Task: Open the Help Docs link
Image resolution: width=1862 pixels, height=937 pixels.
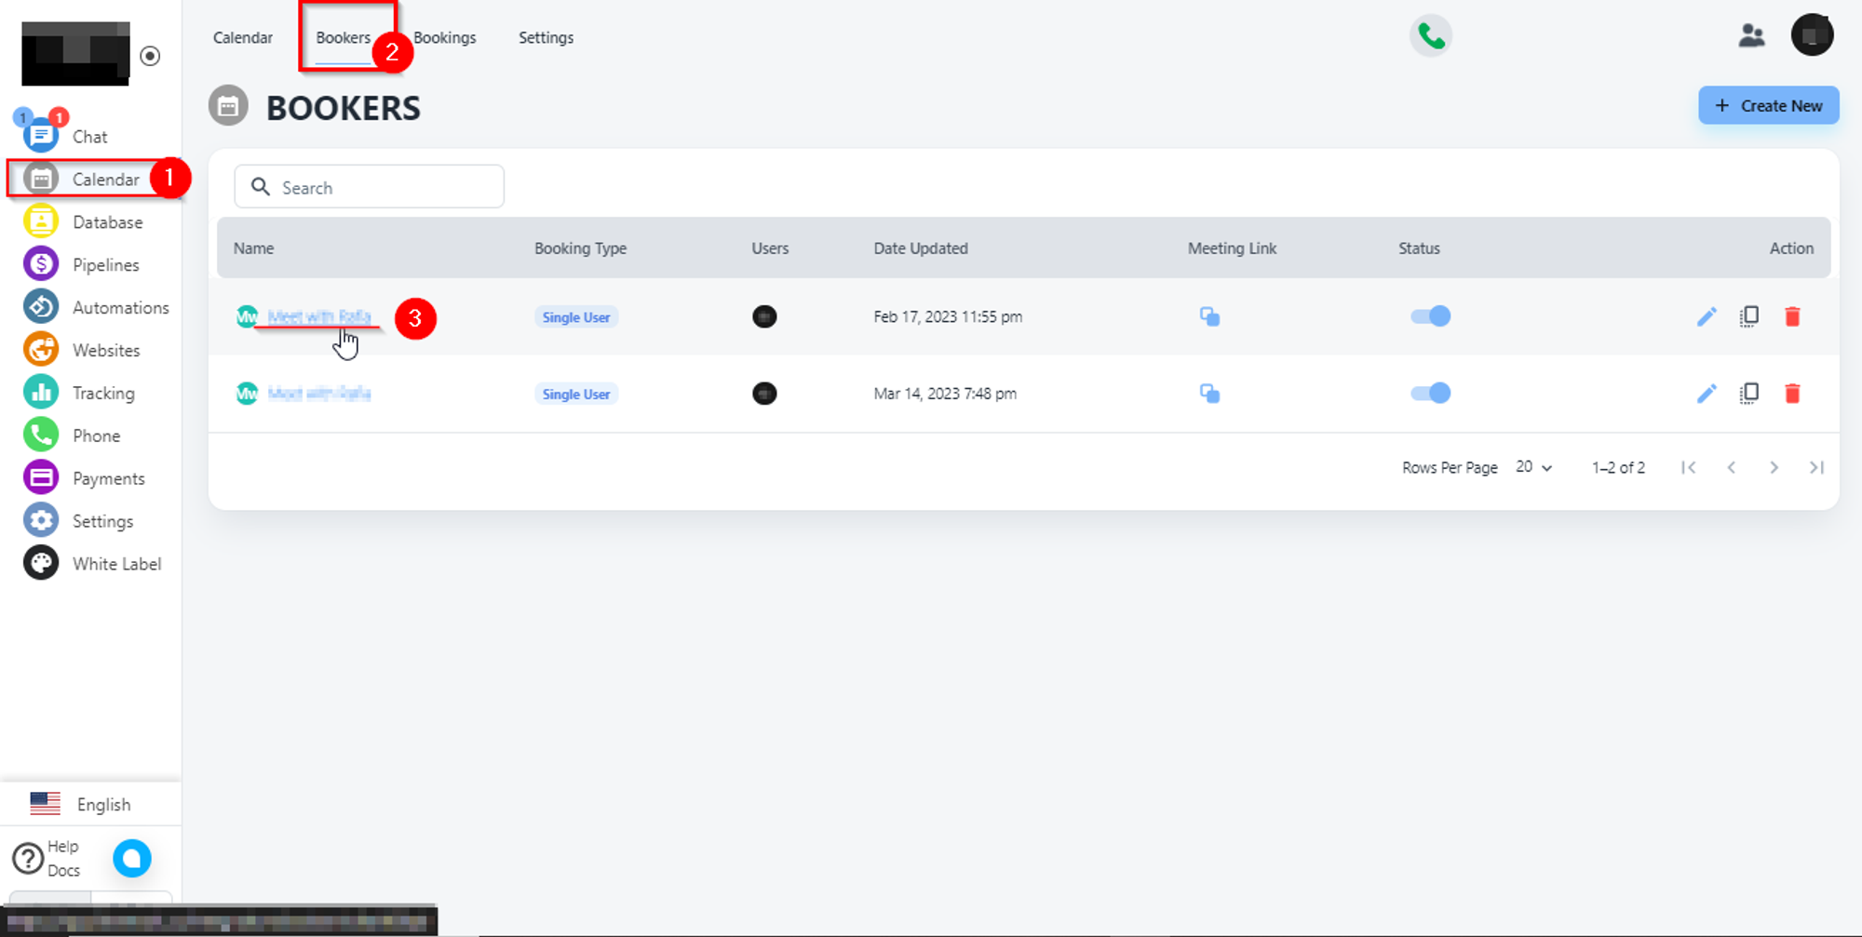Action: pyautogui.click(x=47, y=858)
